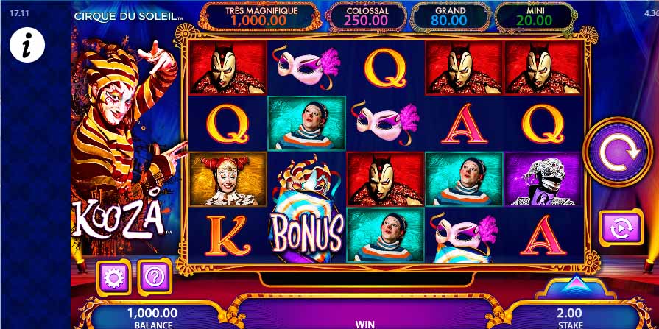This screenshot has width=659, height=329.
Task: Click the Grand 80.00 jackpot display
Action: click(451, 16)
